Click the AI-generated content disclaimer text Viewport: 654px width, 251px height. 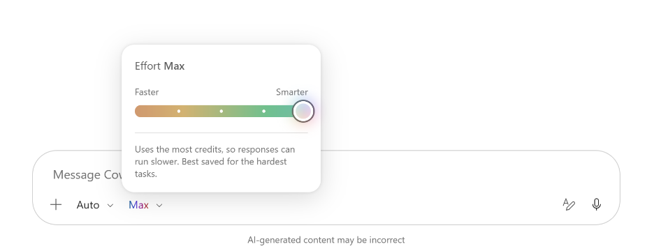(326, 240)
